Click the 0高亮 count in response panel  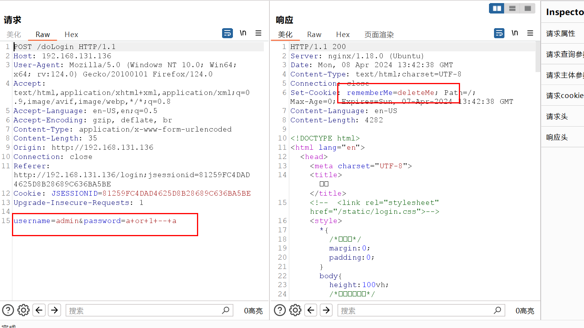pyautogui.click(x=525, y=311)
